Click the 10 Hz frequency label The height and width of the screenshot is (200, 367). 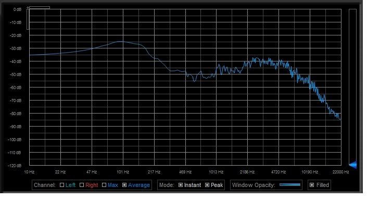point(29,172)
